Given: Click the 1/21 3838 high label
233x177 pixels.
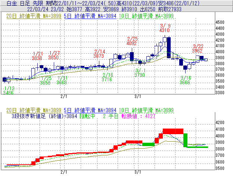Looking at the screenshot, I should [x=37, y=56].
